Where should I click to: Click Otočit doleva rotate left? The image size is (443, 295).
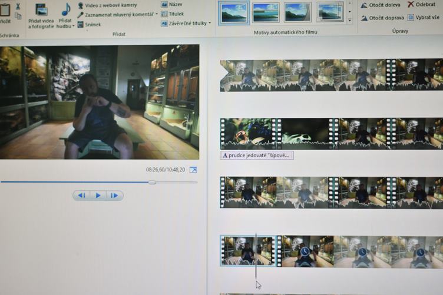pos(381,5)
